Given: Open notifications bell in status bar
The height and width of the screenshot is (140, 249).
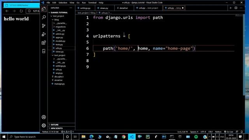Looking at the screenshot, I should [242, 132].
